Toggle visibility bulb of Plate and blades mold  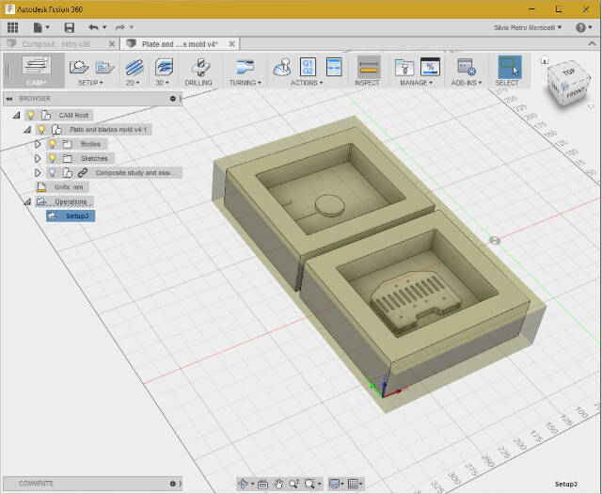click(x=41, y=130)
